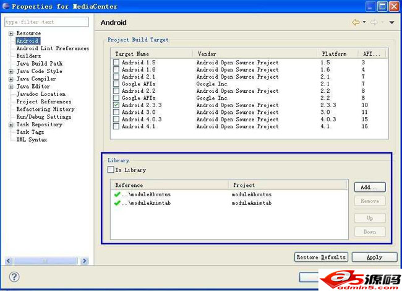The image size is (402, 291).
Task: Click the Add... library button
Action: [370, 187]
